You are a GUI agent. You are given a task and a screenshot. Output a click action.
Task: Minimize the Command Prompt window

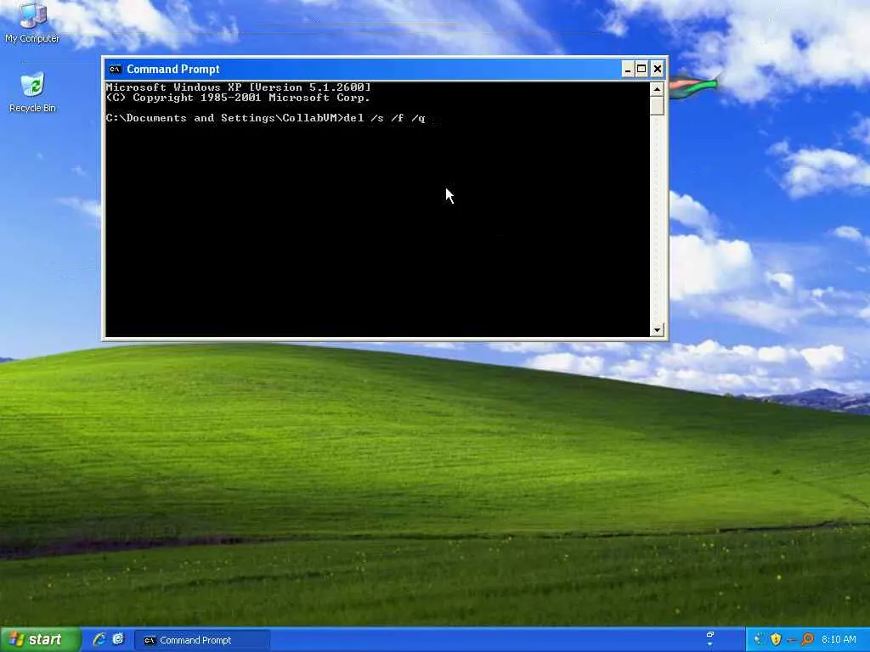point(627,70)
